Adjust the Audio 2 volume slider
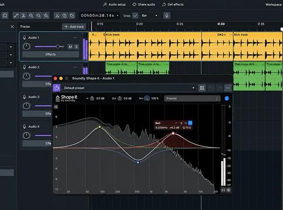Viewport: 283px width, 210px height. point(43,76)
